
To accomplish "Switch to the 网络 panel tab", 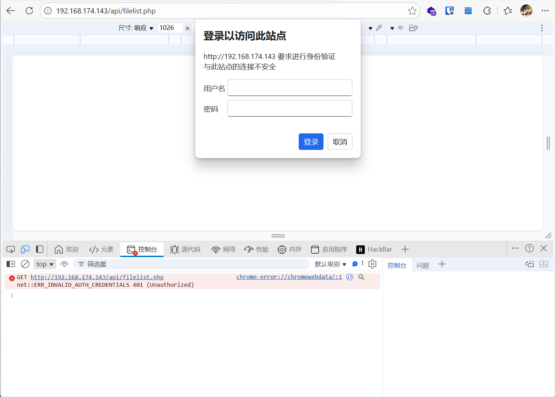I will click(223, 249).
